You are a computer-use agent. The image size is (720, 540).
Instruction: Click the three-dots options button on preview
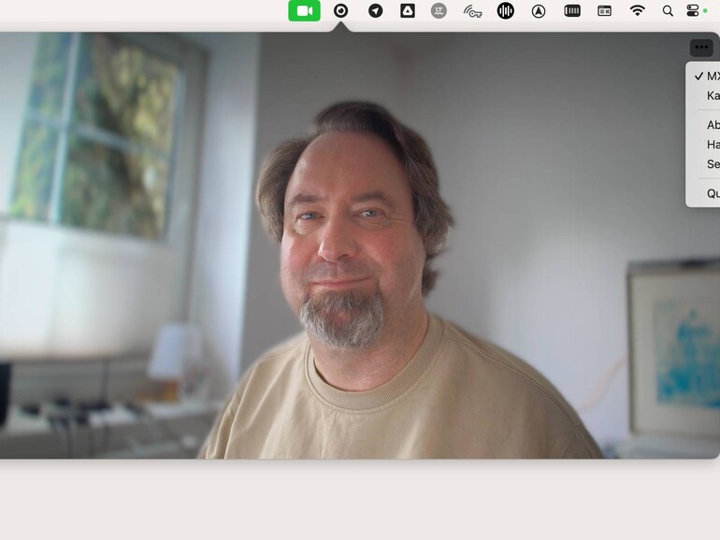click(x=701, y=48)
